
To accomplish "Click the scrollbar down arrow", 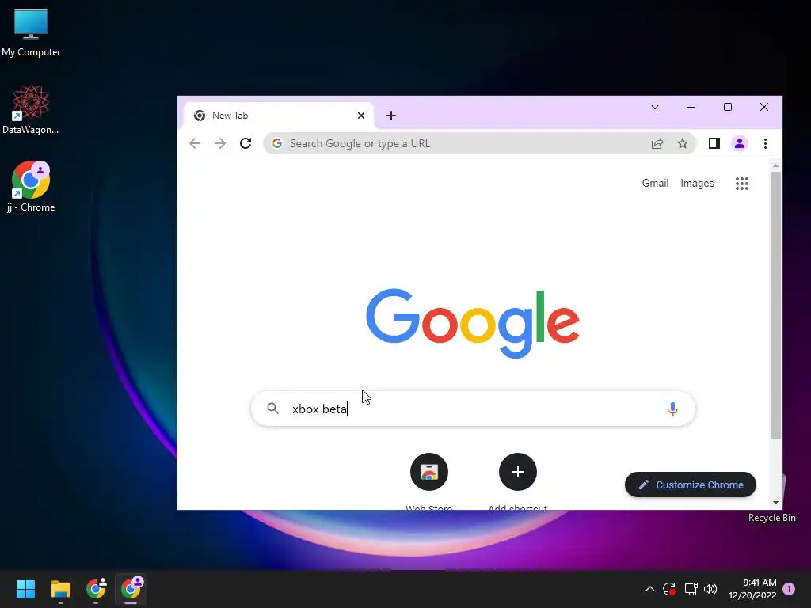I will point(775,503).
